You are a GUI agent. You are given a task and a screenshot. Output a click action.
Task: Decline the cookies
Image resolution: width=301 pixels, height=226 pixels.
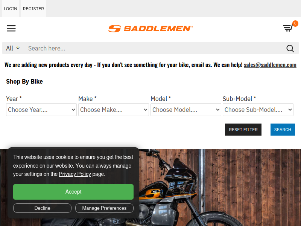[42, 208]
